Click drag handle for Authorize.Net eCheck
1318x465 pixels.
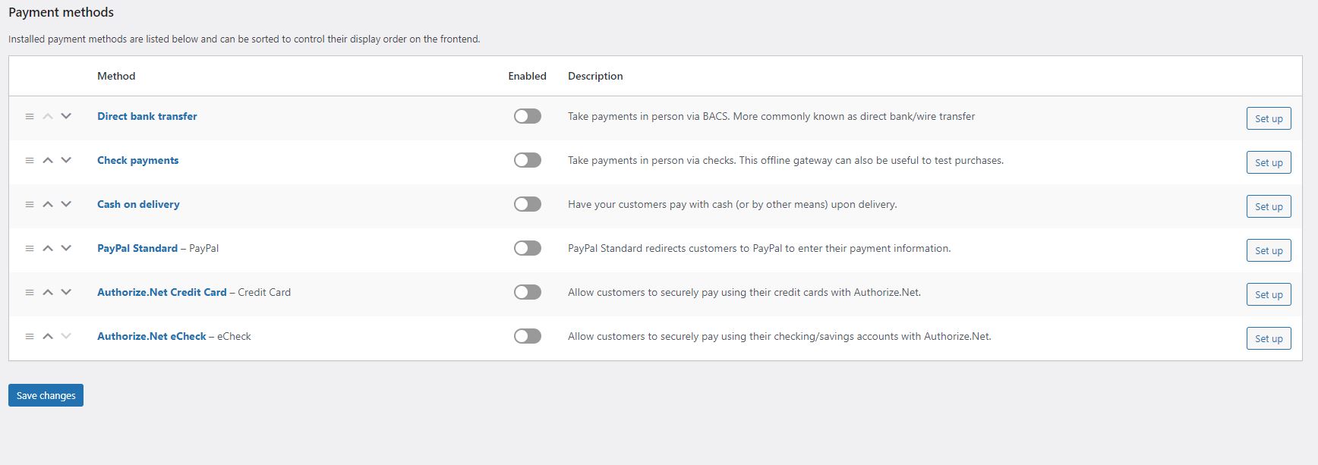[x=30, y=337]
